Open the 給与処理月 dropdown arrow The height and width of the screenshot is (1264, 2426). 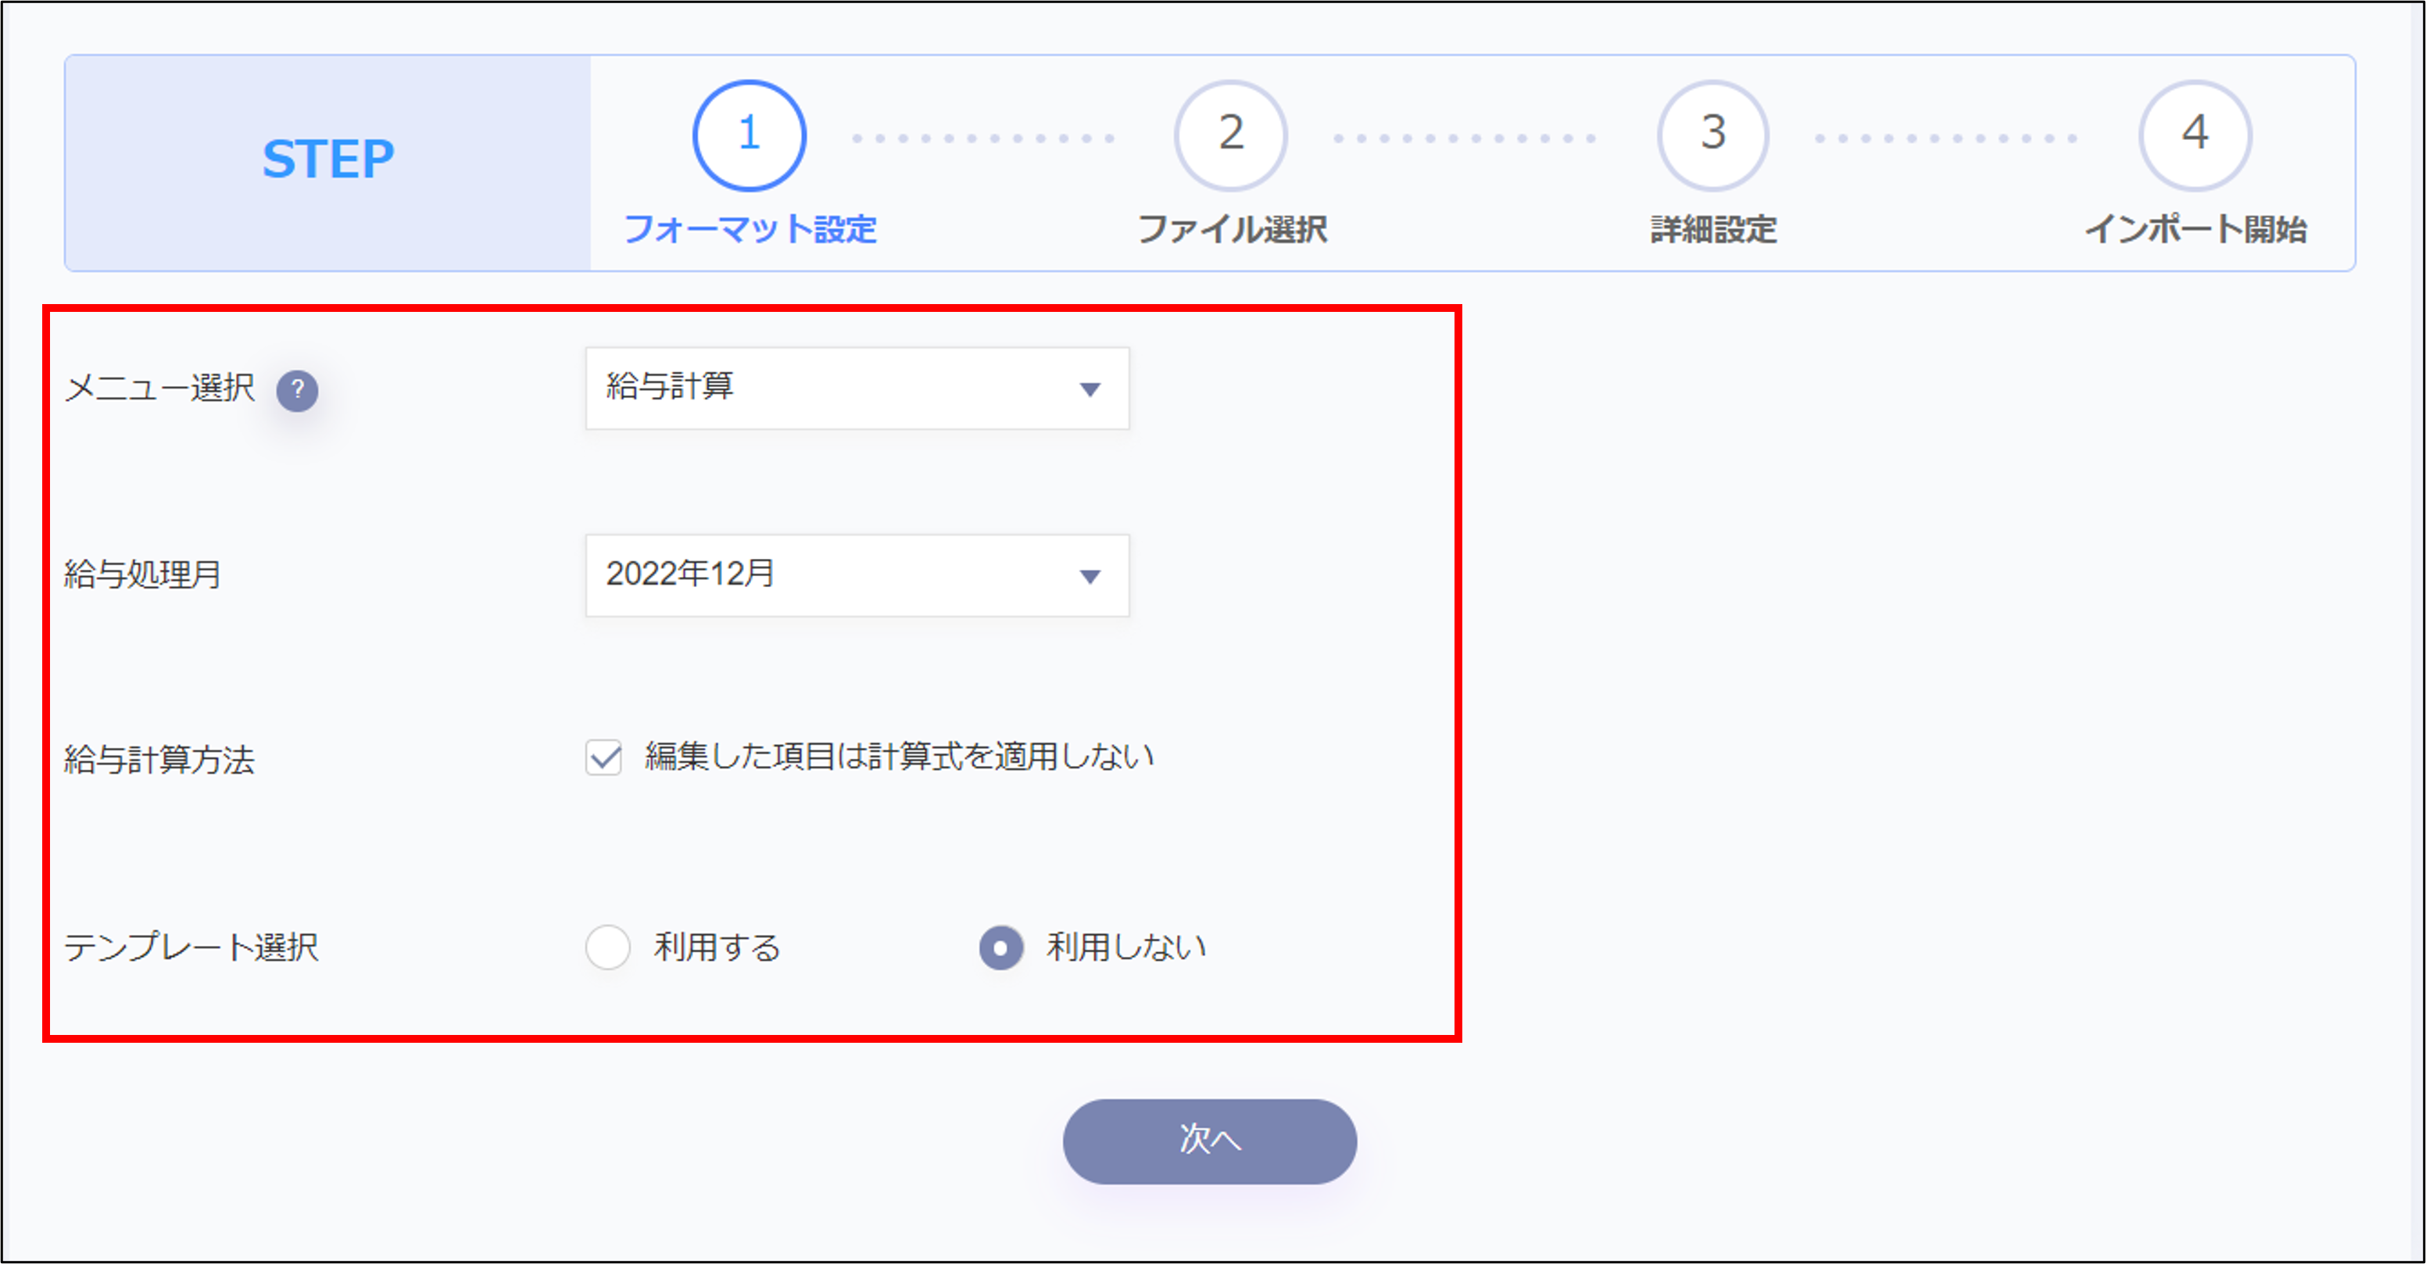(x=1090, y=576)
